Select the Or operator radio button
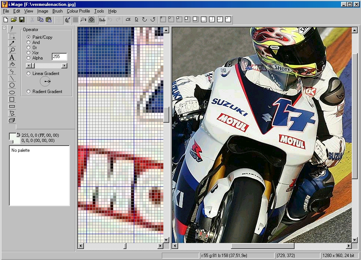Viewport: 361px width, 260px height. coord(28,48)
